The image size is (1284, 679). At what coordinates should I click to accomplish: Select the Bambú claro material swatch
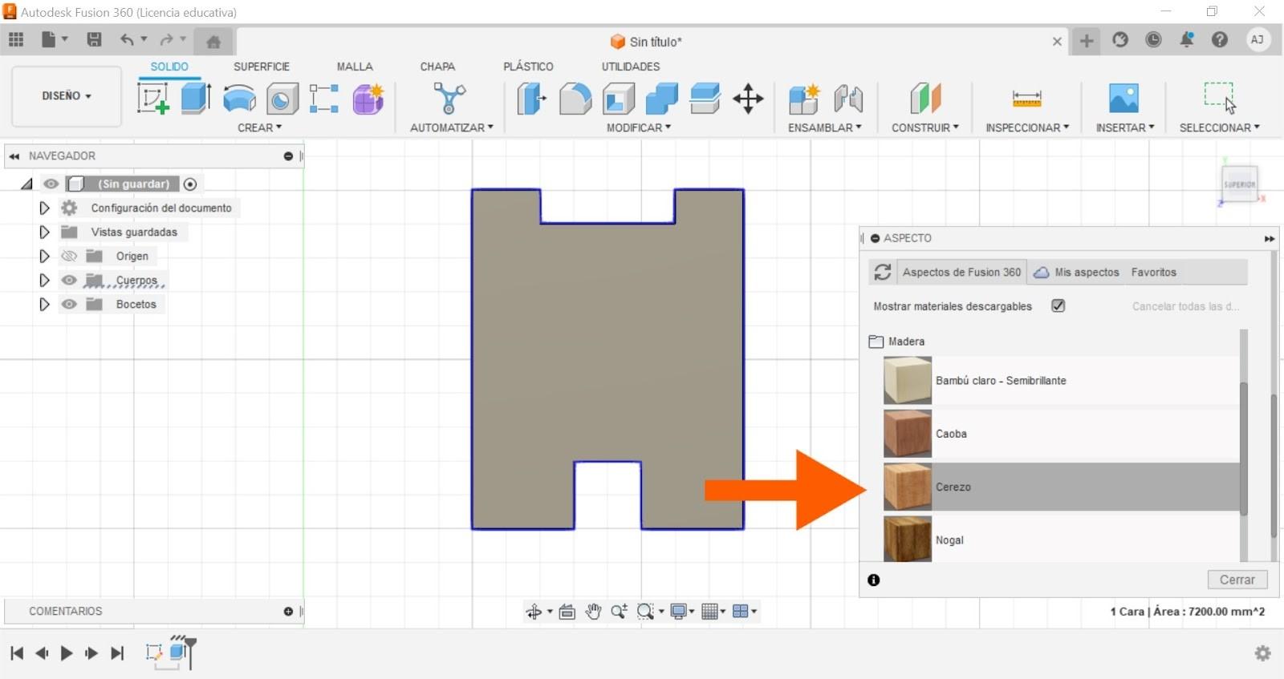908,381
